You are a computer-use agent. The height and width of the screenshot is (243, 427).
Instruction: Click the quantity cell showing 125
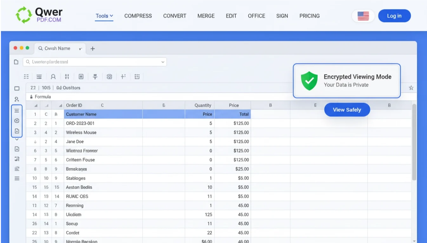tap(200, 215)
